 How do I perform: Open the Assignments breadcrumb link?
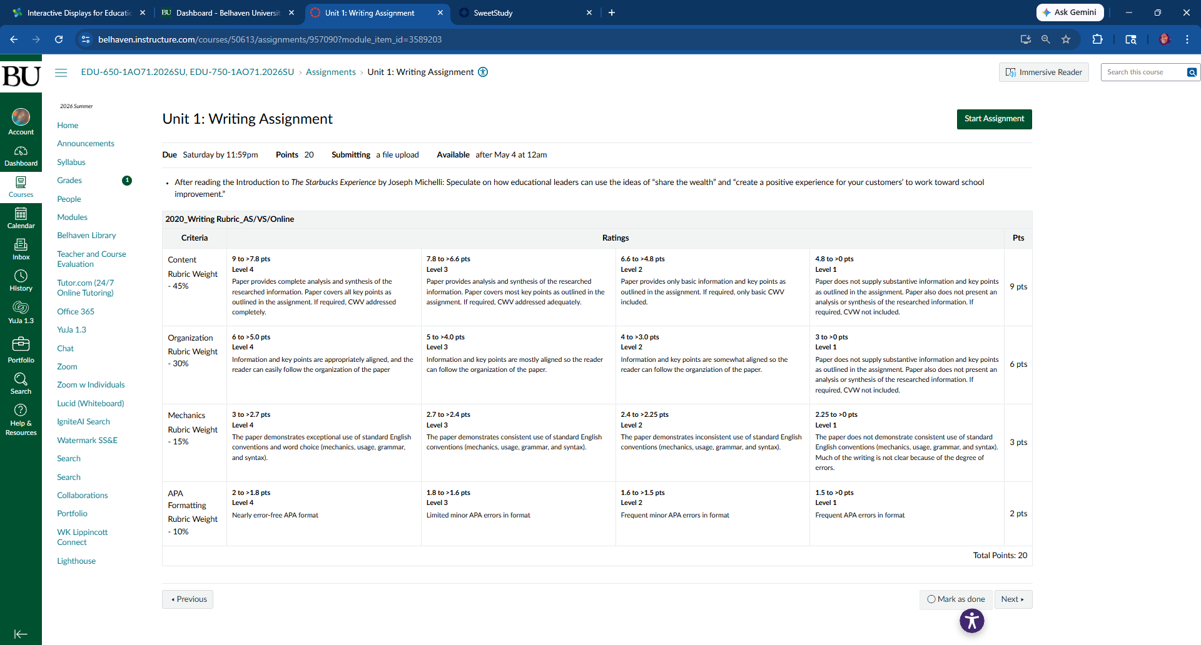tap(330, 72)
